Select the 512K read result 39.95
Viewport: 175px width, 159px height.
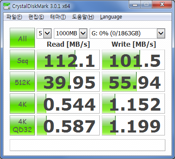click(68, 82)
